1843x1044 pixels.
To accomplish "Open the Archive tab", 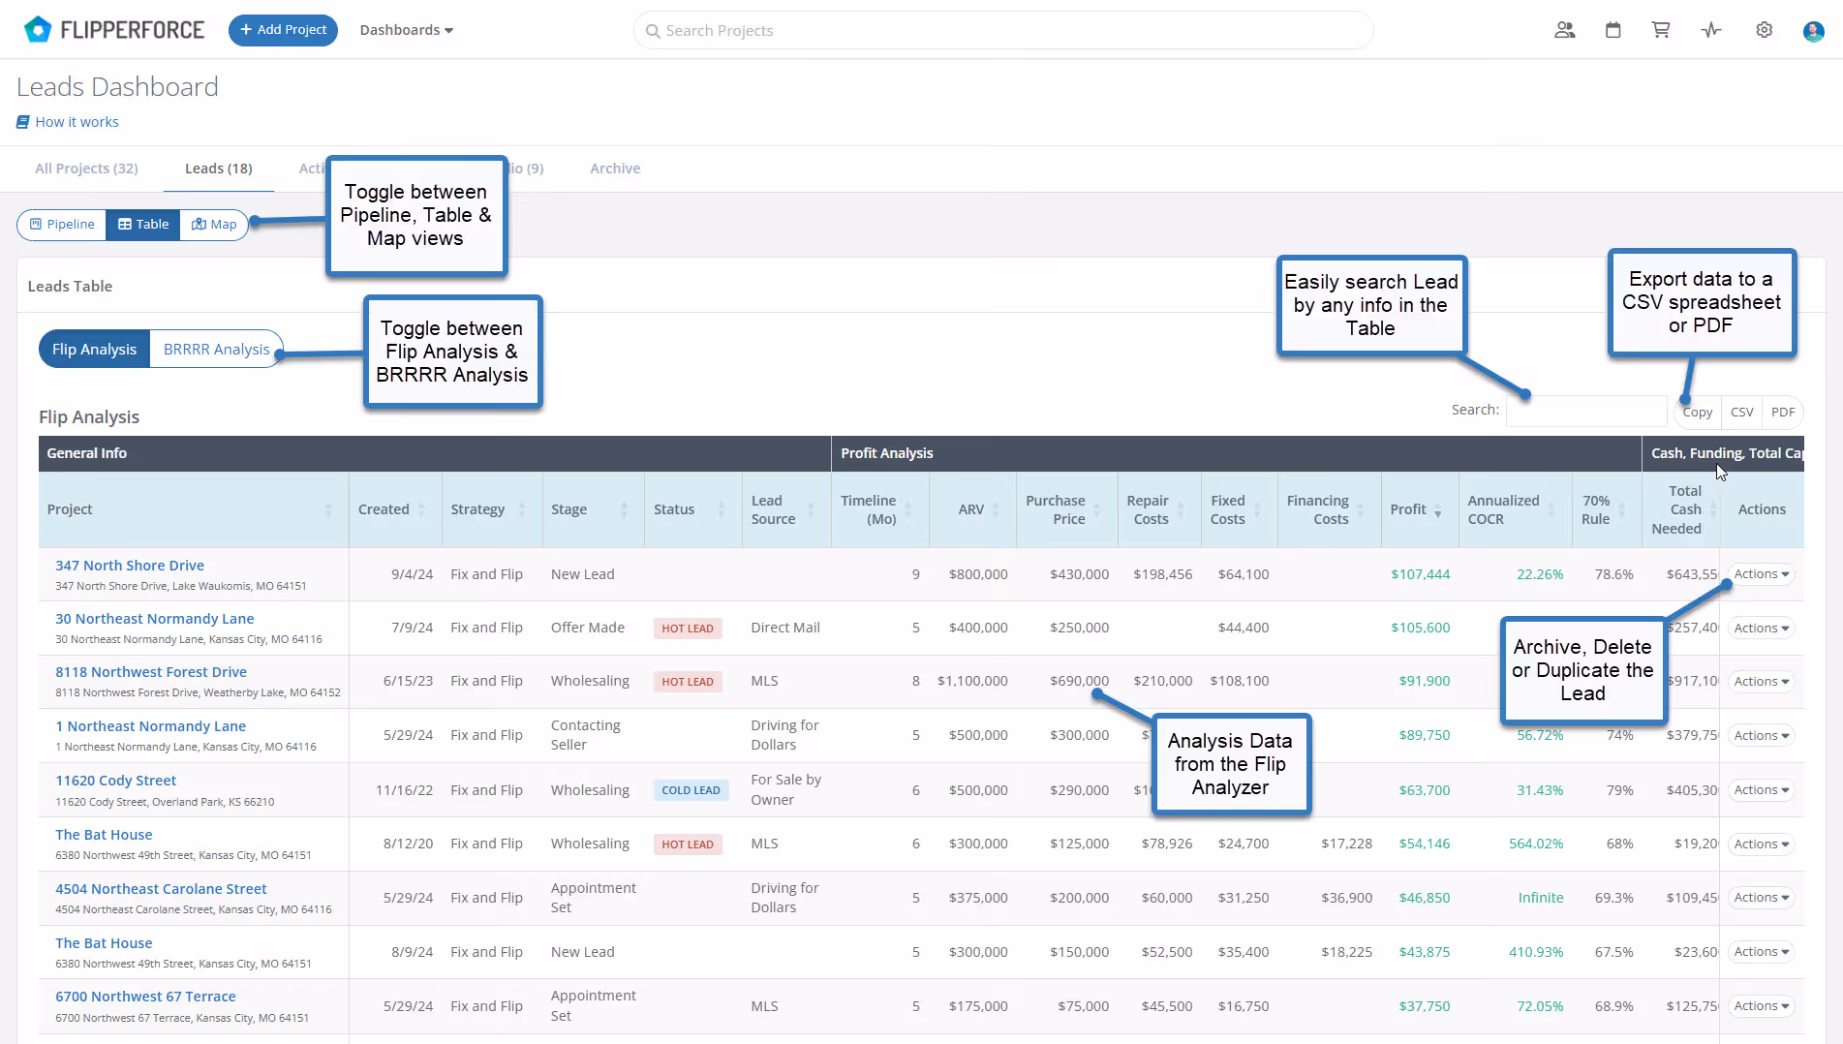I will coord(615,169).
